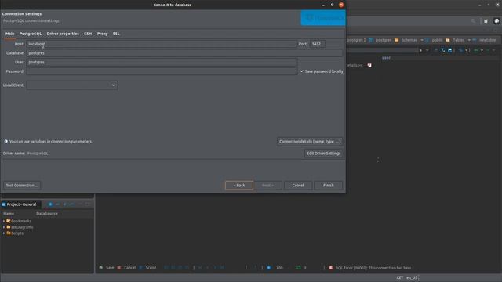Click the public schema breadcrumb

[437, 40]
